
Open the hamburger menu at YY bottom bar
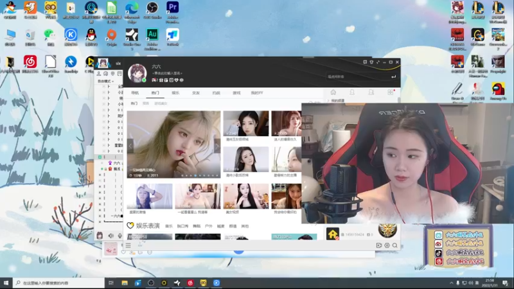[x=128, y=245]
